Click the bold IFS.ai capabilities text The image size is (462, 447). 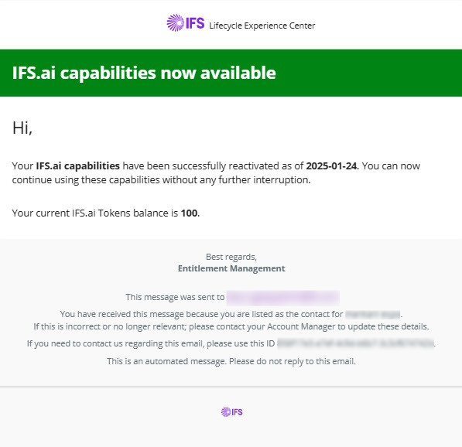coord(78,165)
